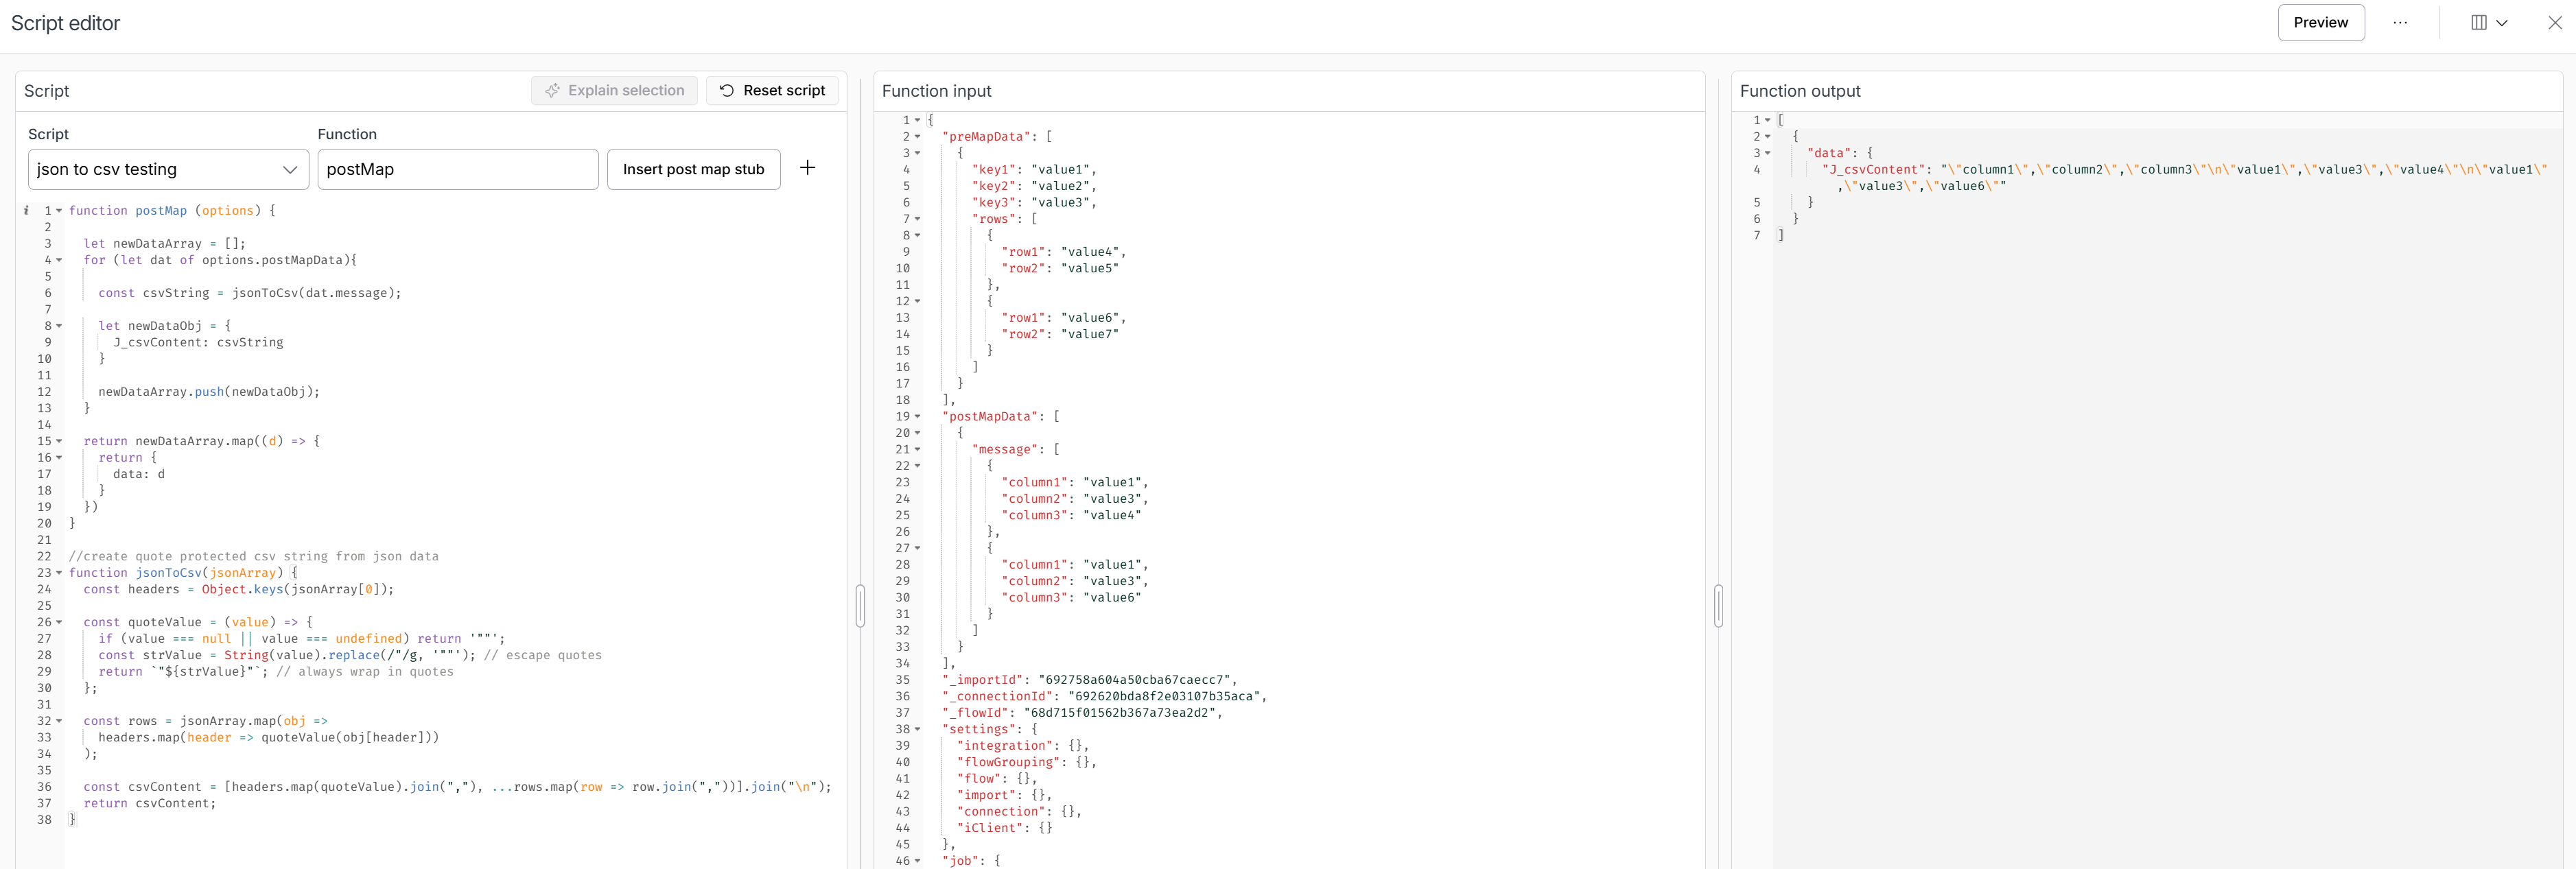Click the sparkle icon on Explain selection
Screen dimensions: 2576x869
tap(552, 91)
